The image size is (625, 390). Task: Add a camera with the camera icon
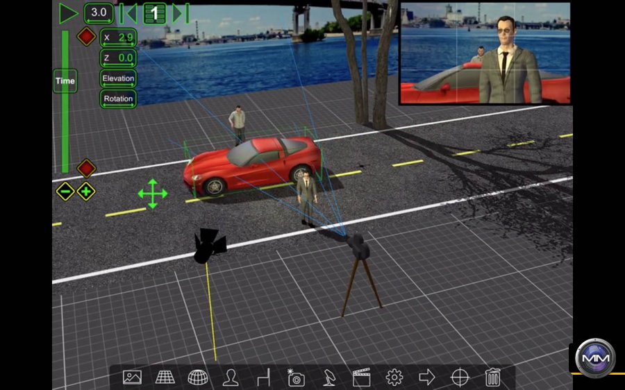[x=296, y=377]
